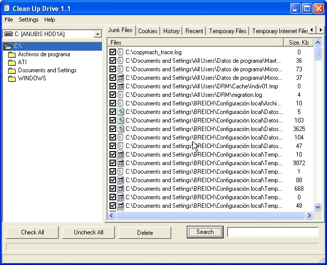This screenshot has width=327, height=265.
Task: Click file icon of the 88 Kb row
Action: (x=121, y=180)
